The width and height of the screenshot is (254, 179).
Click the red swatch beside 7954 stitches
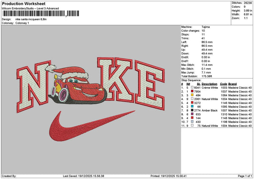click(x=192, y=91)
